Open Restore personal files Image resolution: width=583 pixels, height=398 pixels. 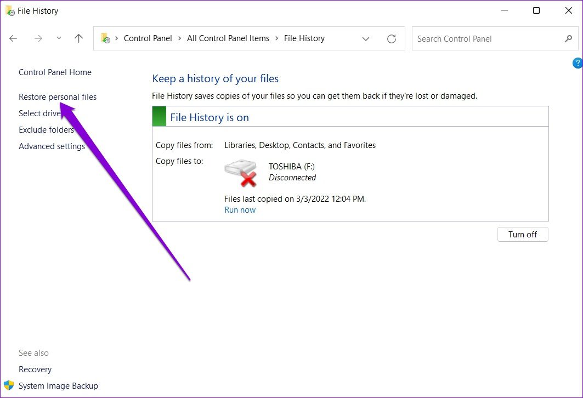coord(58,97)
